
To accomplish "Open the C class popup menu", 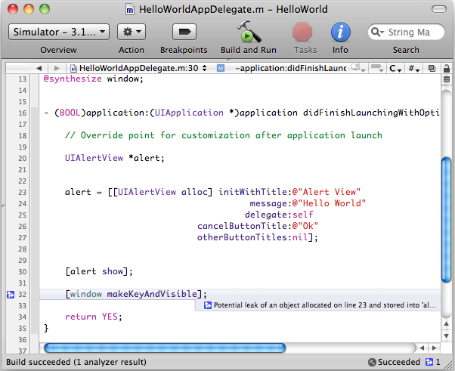I will tap(395, 69).
